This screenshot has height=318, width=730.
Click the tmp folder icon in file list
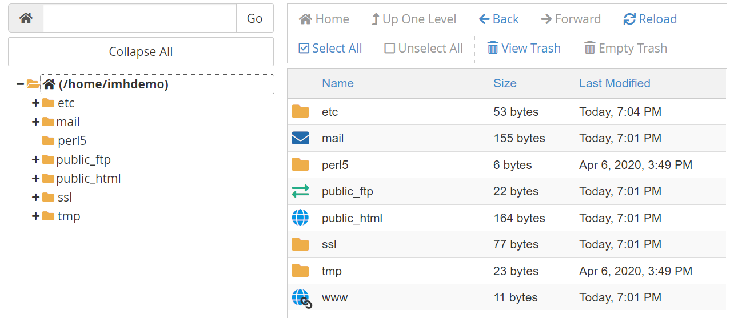[300, 271]
